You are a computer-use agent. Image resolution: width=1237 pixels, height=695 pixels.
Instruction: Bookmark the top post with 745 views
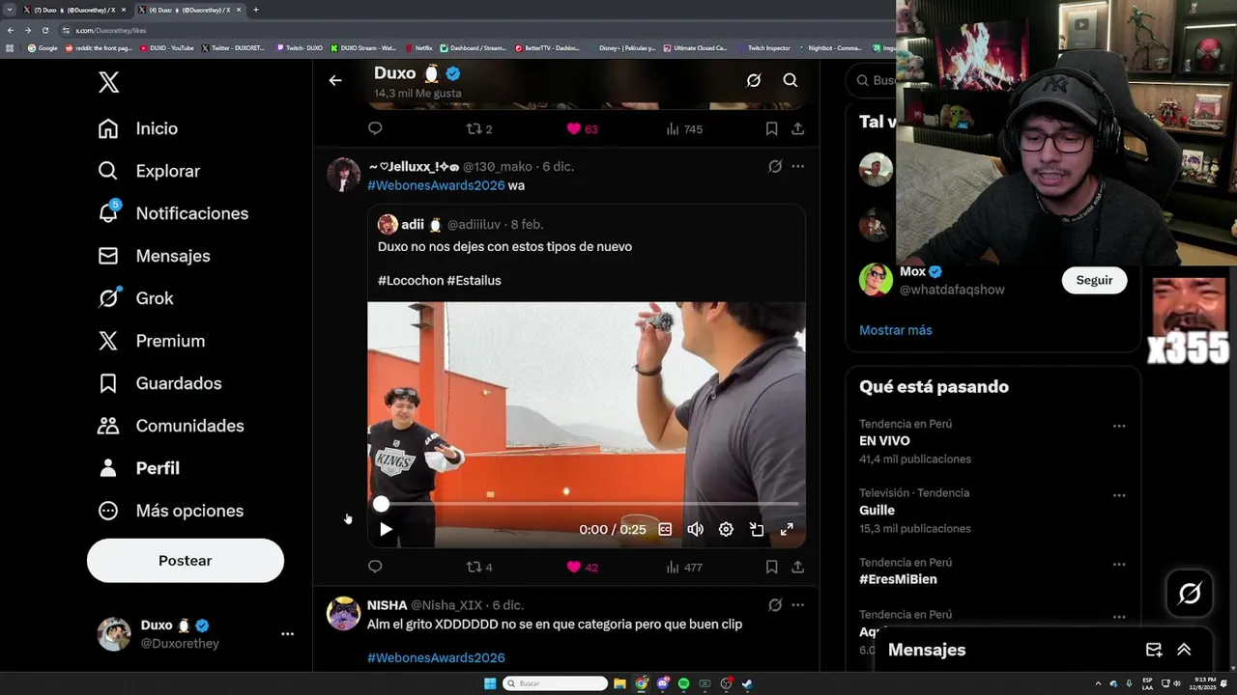[x=771, y=128]
